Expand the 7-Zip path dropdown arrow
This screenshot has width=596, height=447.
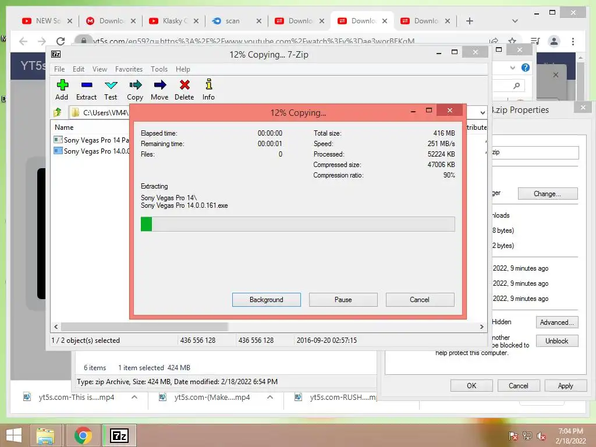coord(483,113)
